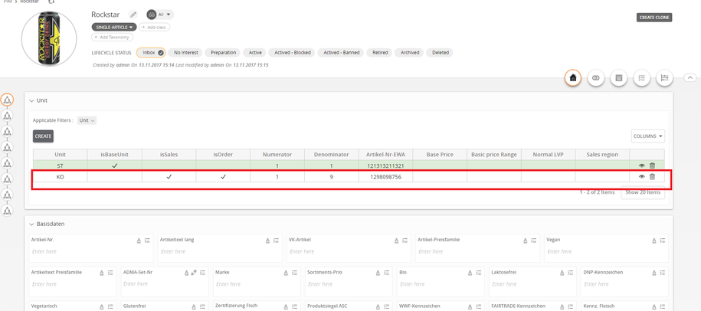Screen dimensions: 701x311
Task: Click the Marke input field
Action: click(257, 283)
